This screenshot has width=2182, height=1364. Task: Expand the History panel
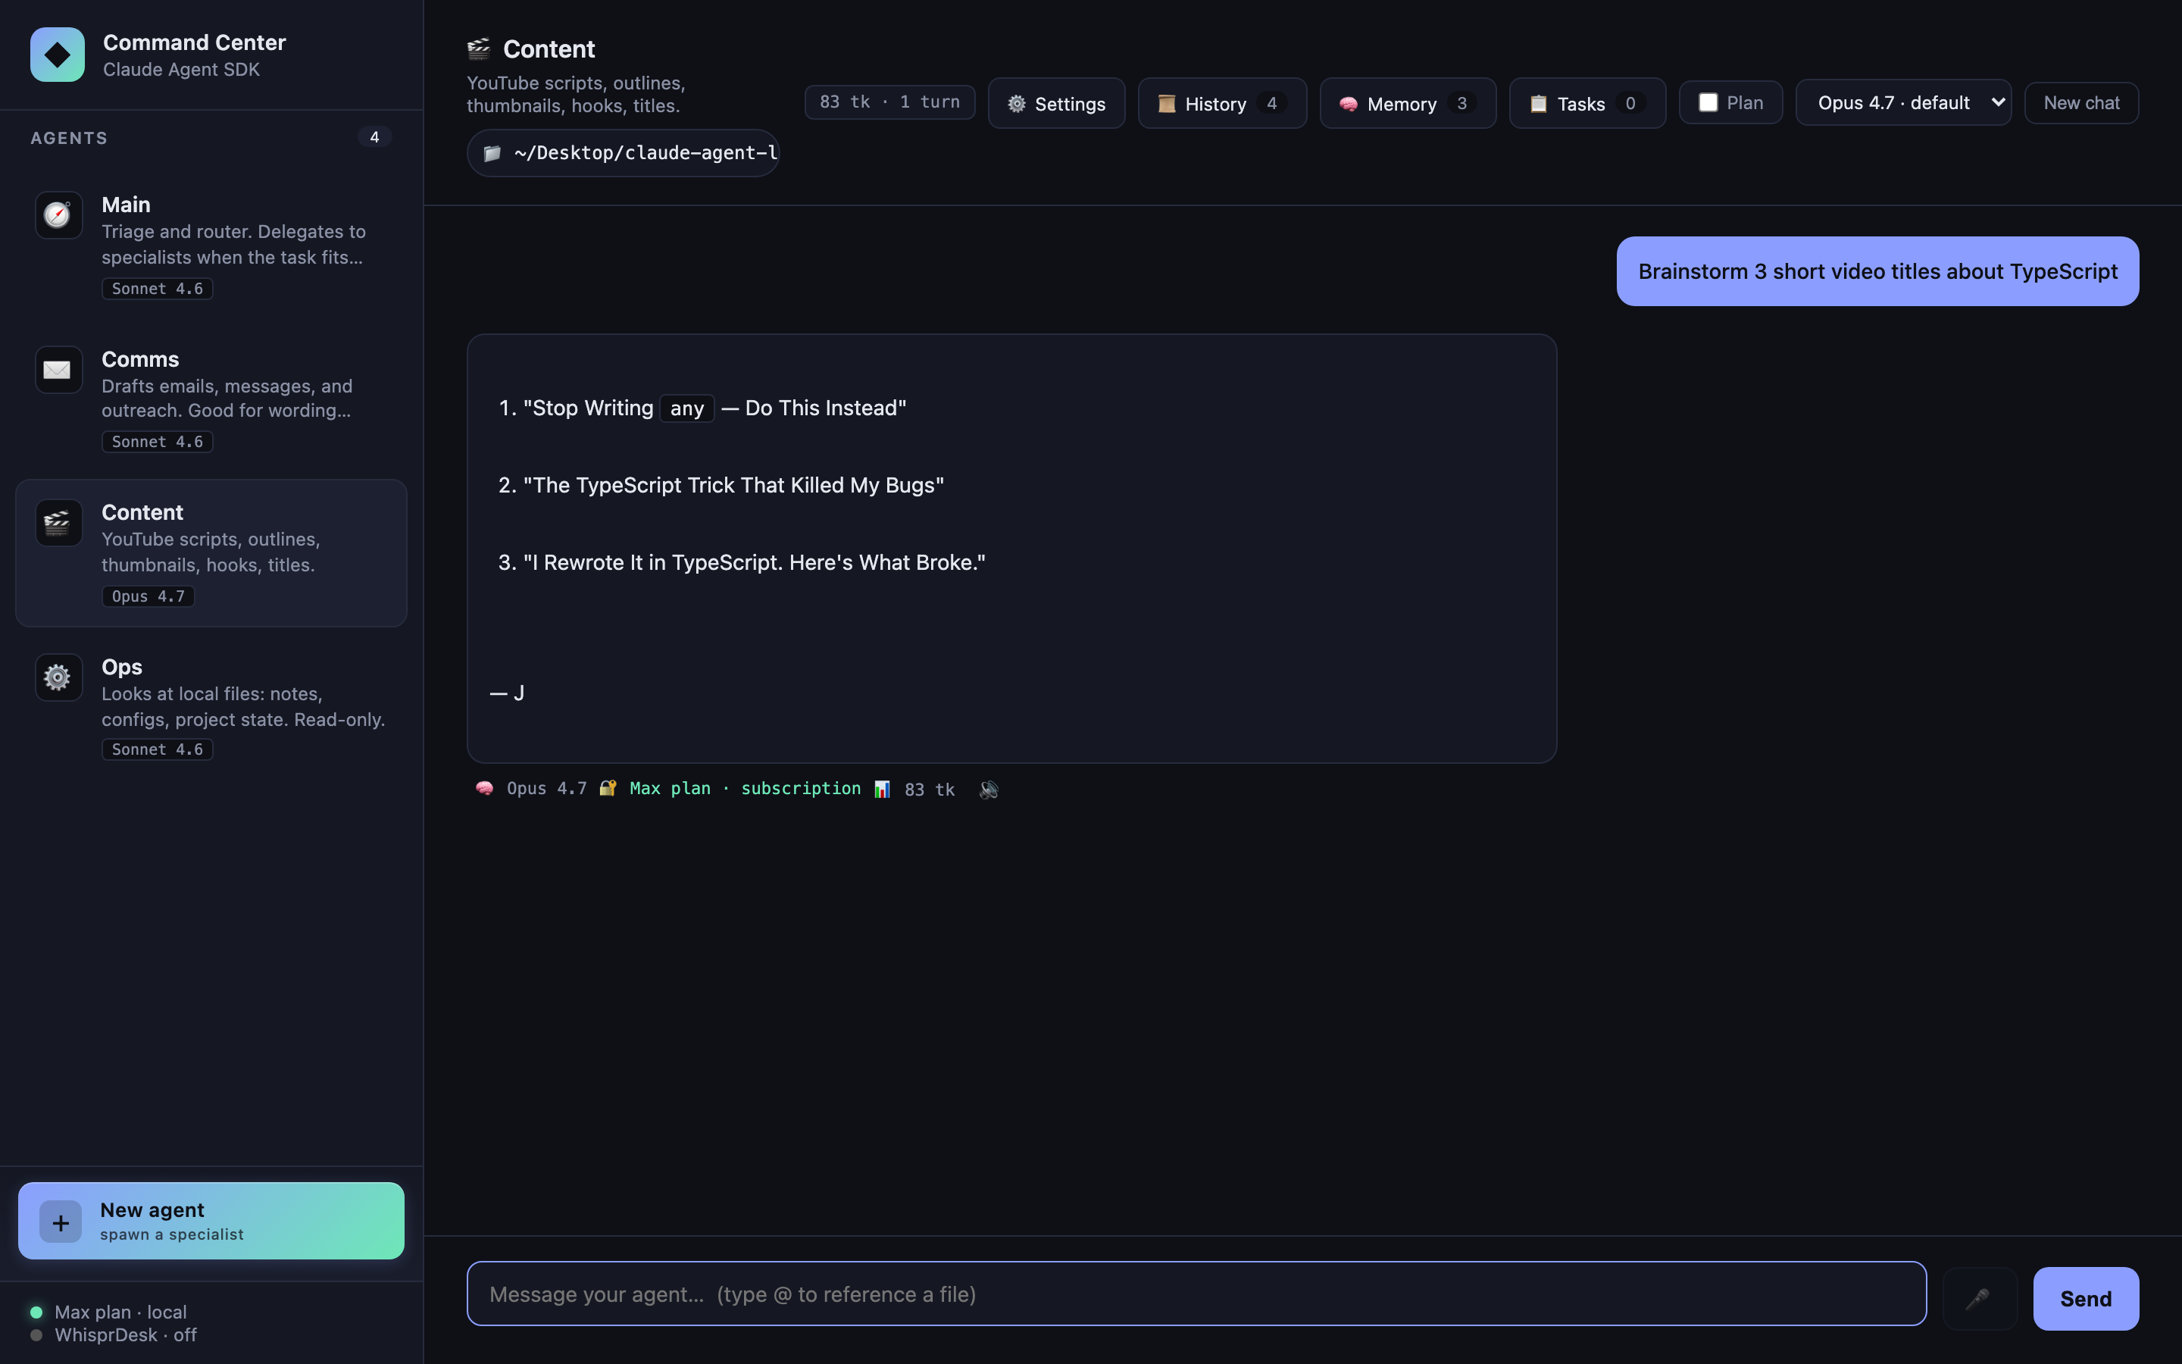[1221, 103]
